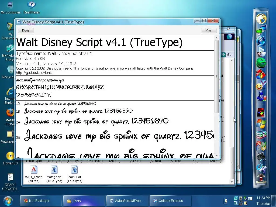The image size is (276, 207).
Task: Click the red Windows-flag box dock icon
Action: coord(261,113)
